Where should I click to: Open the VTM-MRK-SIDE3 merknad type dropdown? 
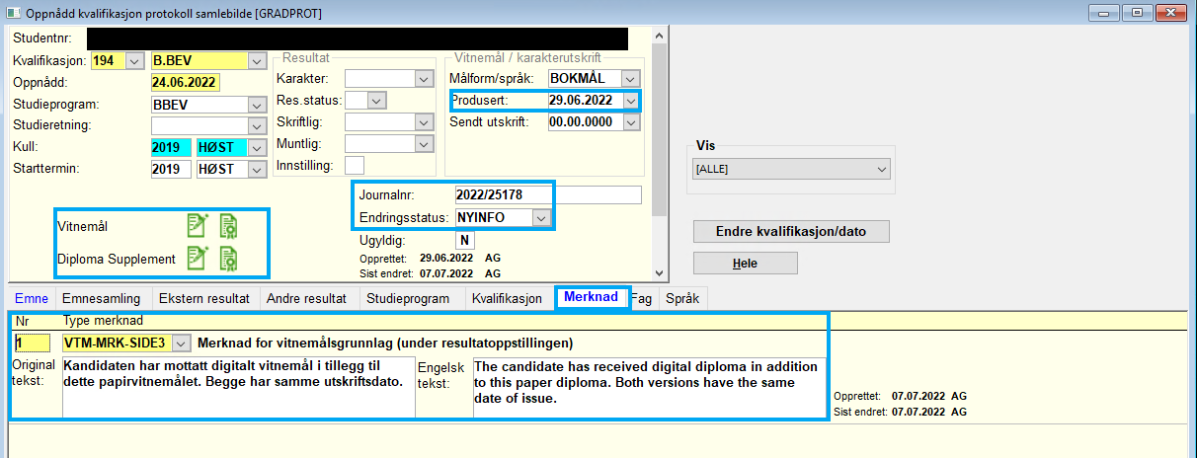181,343
